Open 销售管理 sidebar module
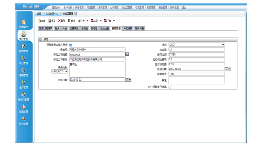Screen dimensions: 262x150 23,48
